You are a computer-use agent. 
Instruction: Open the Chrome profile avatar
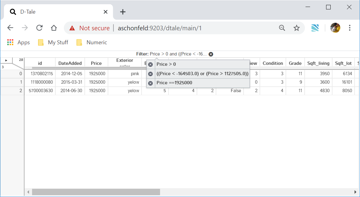(x=335, y=28)
